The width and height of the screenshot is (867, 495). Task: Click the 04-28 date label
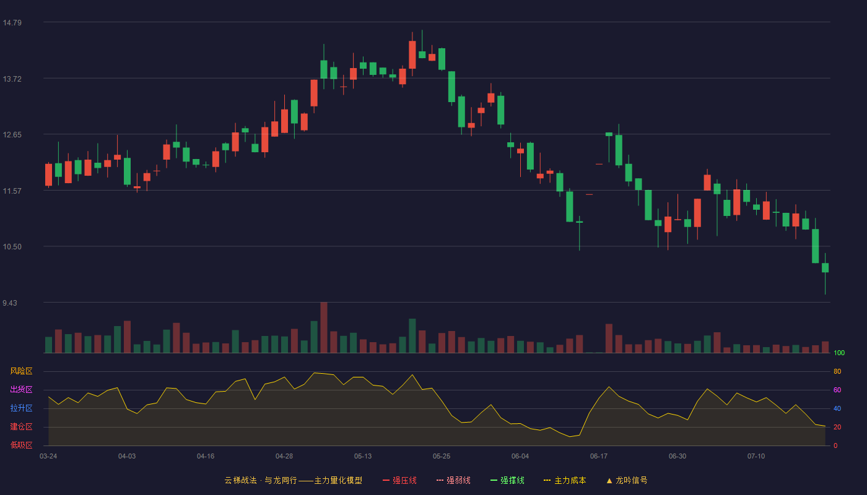pos(284,456)
